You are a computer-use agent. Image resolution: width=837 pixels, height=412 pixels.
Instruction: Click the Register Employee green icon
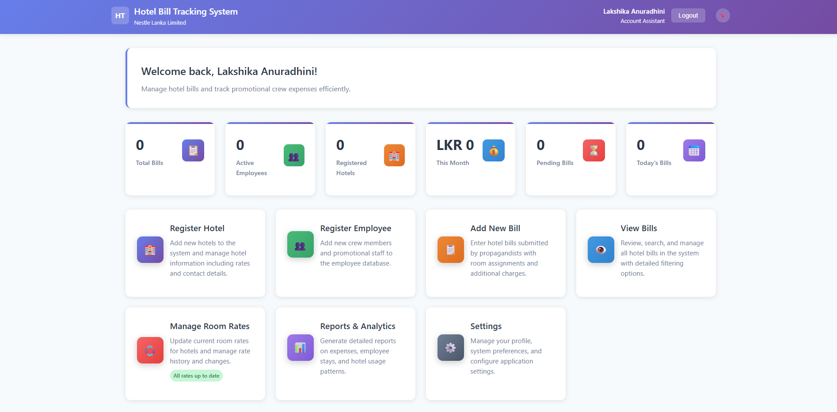(x=300, y=244)
